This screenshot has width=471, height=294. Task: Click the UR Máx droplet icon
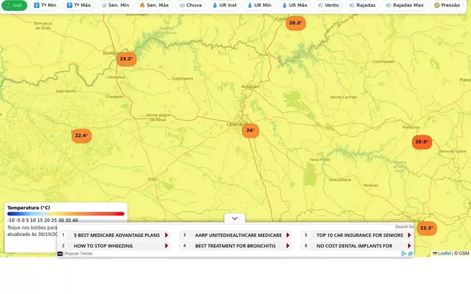[x=284, y=5]
